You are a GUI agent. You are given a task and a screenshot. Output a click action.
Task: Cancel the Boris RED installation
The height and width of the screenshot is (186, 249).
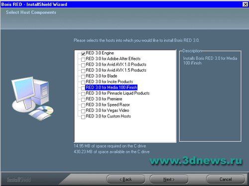point(226,180)
